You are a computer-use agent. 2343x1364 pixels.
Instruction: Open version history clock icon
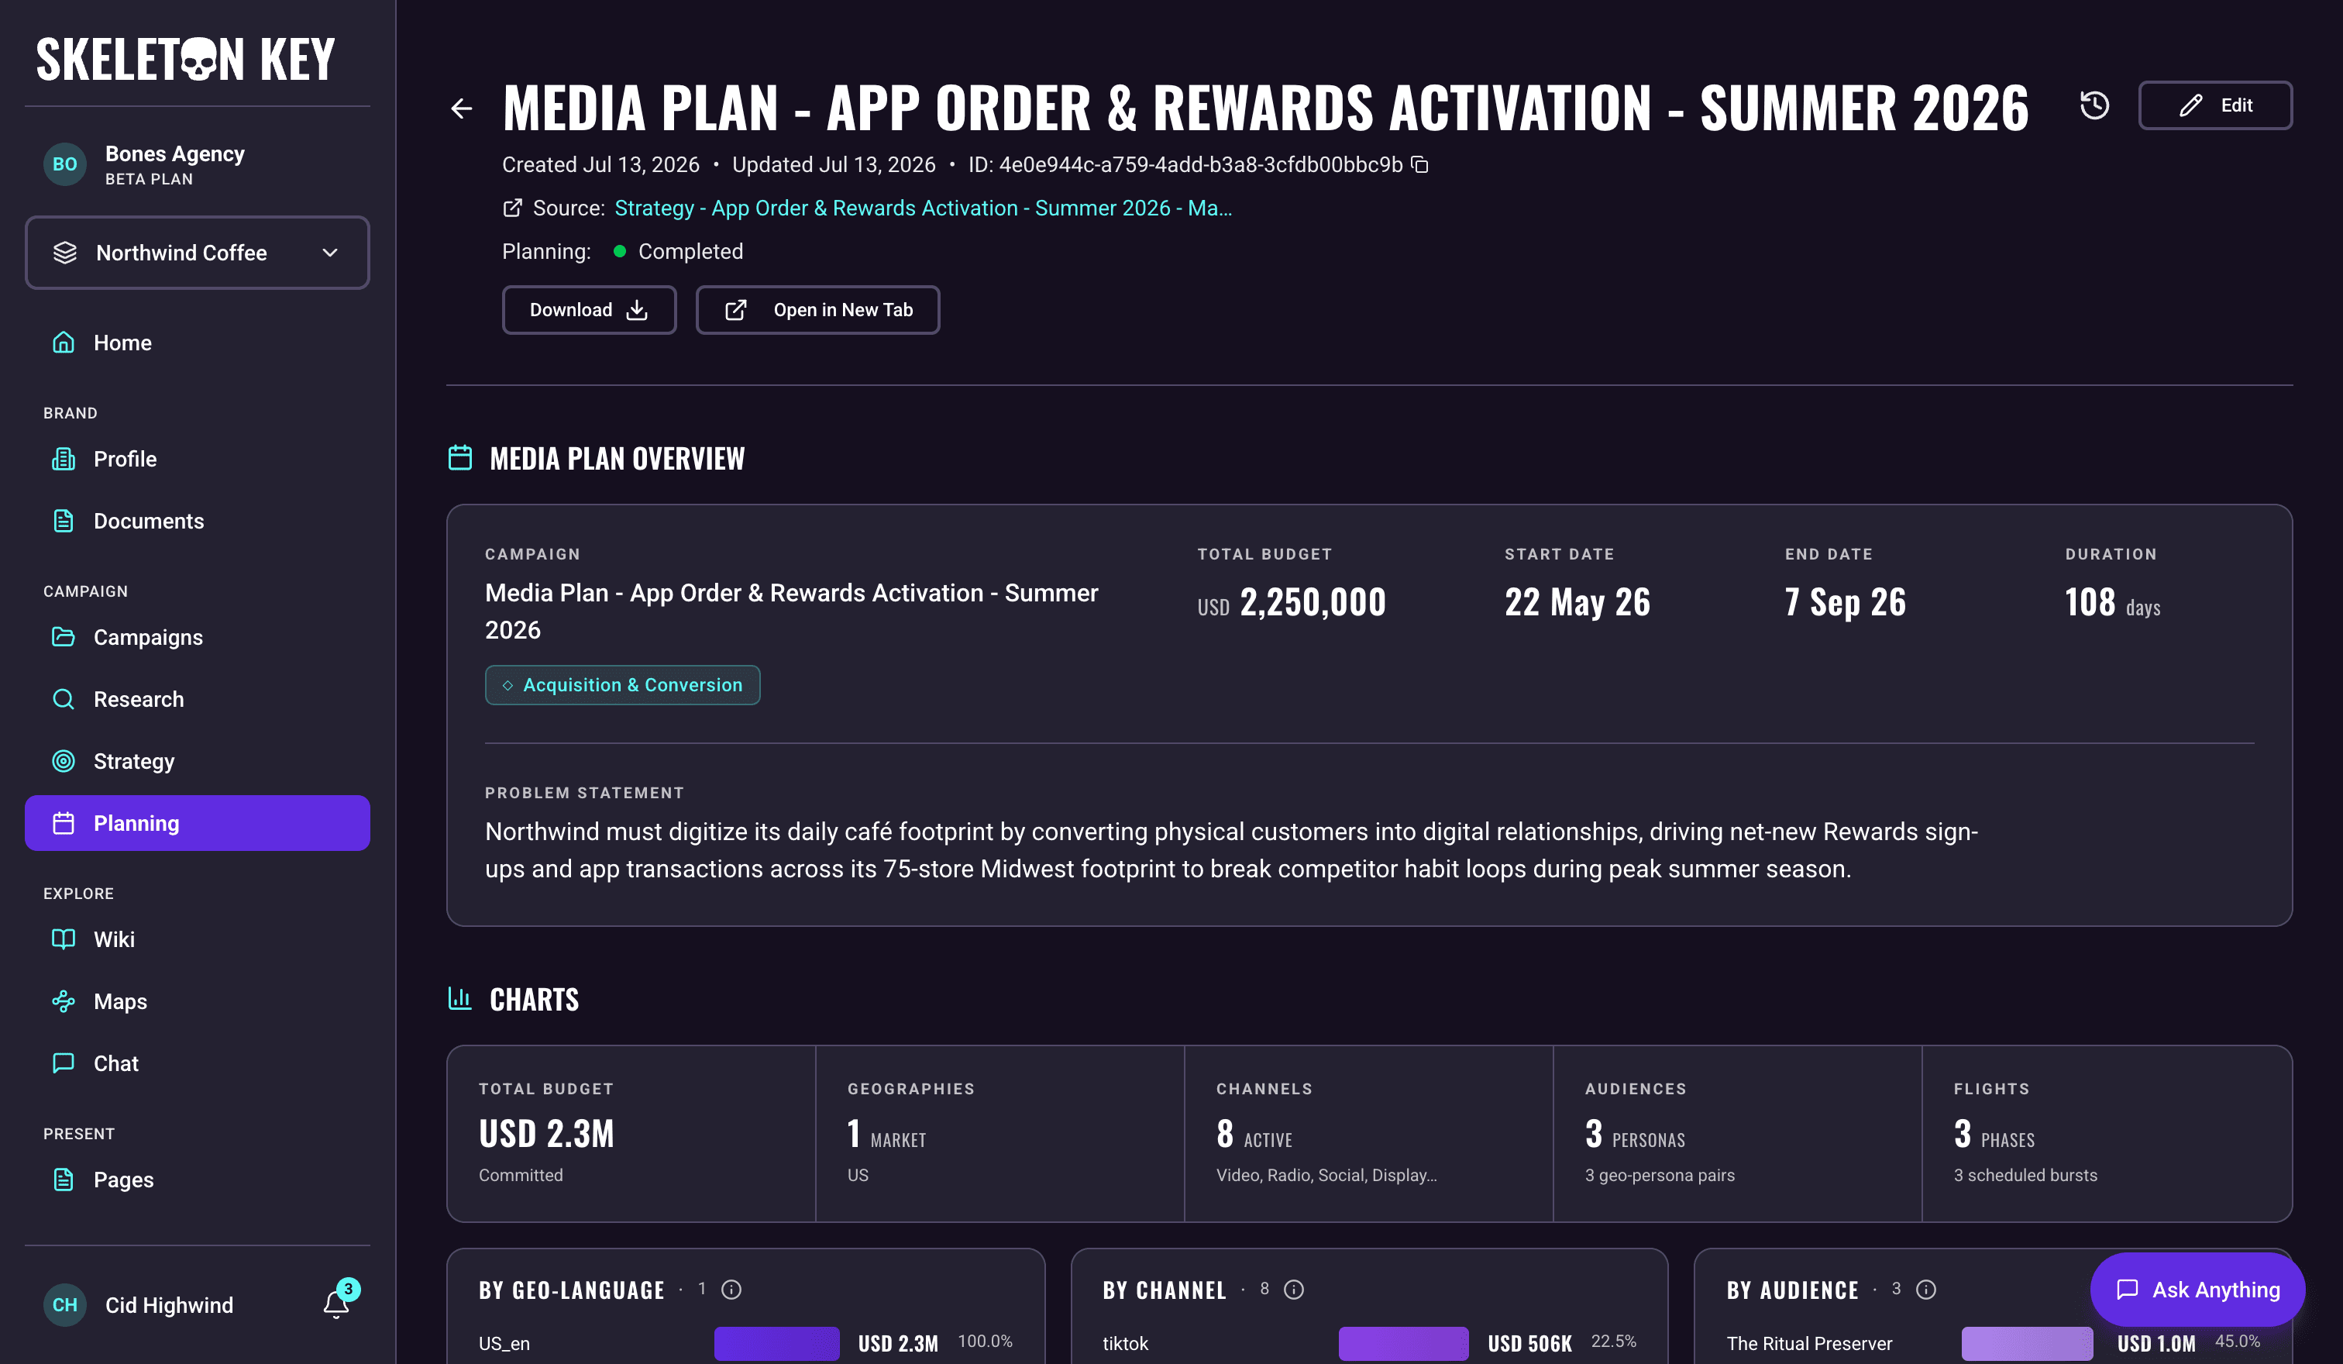coord(2094,105)
